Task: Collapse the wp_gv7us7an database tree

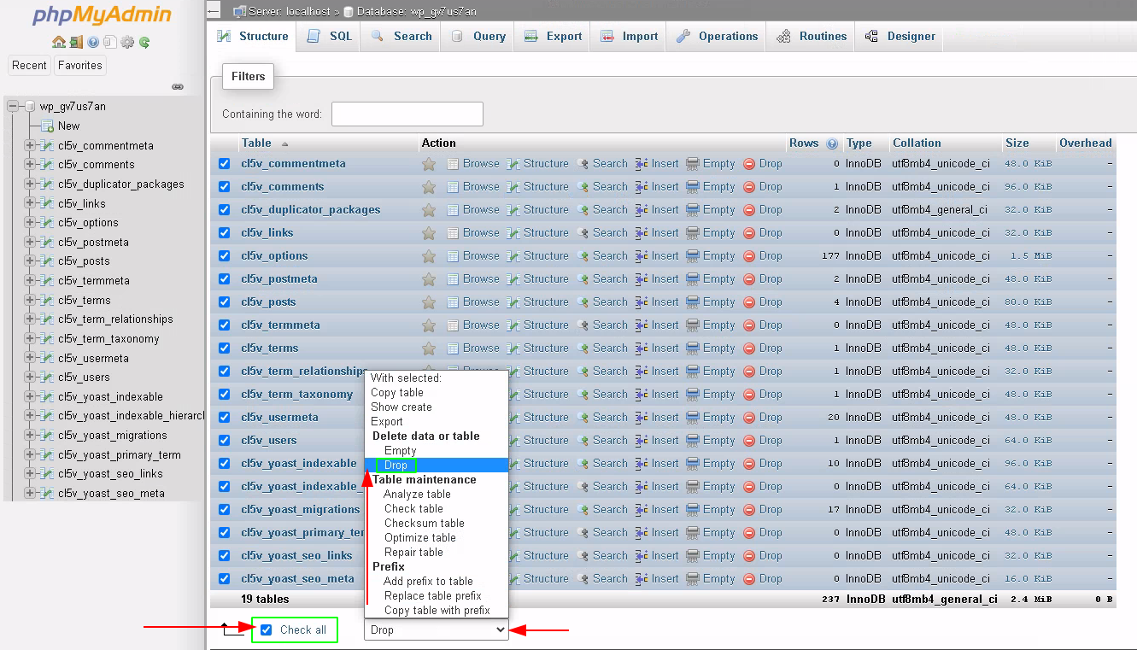Action: (13, 107)
